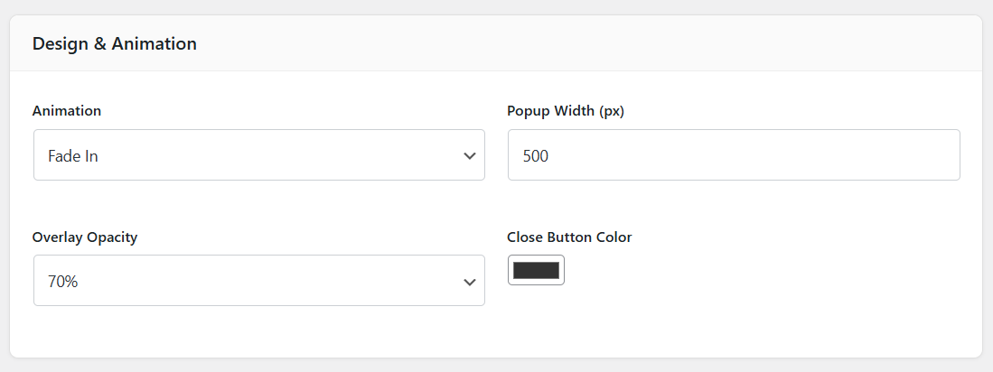Click the Close Button Color label
Image resolution: width=993 pixels, height=372 pixels.
[x=569, y=237]
